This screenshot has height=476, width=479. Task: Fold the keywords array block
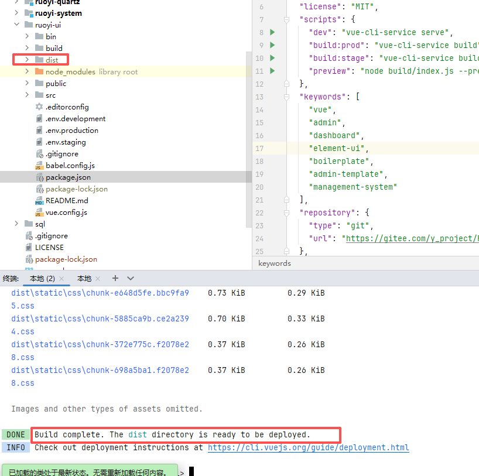pos(286,97)
